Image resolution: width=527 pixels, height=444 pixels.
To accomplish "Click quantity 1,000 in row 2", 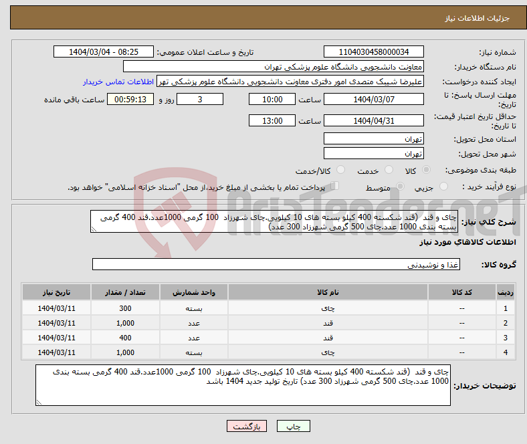I will coord(125,323).
